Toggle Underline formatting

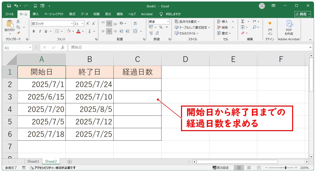[x=46, y=31]
